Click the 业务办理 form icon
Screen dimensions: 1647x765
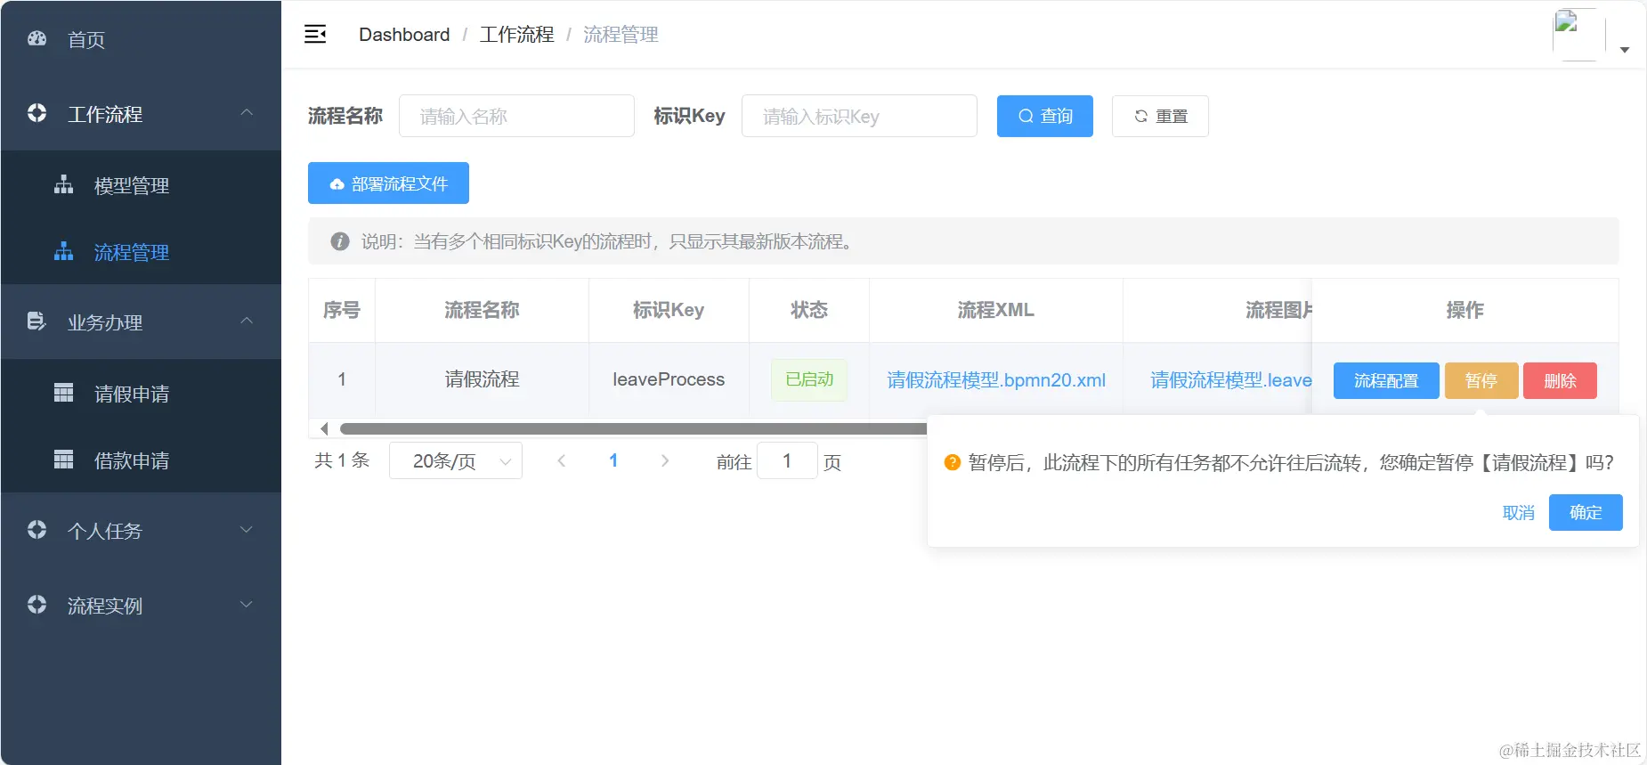(x=37, y=321)
